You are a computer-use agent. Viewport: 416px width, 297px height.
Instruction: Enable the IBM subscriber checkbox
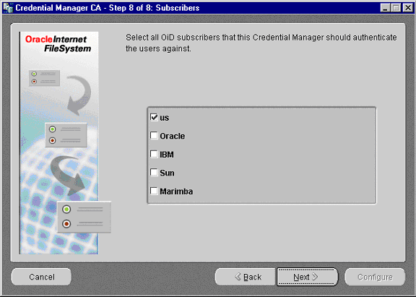(154, 154)
